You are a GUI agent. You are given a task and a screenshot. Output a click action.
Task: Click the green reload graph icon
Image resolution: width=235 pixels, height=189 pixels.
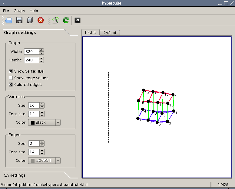point(66,20)
